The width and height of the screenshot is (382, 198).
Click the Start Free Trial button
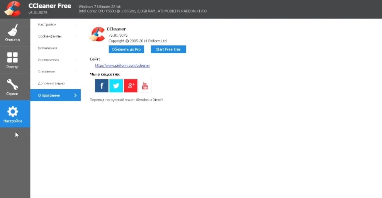pos(168,49)
